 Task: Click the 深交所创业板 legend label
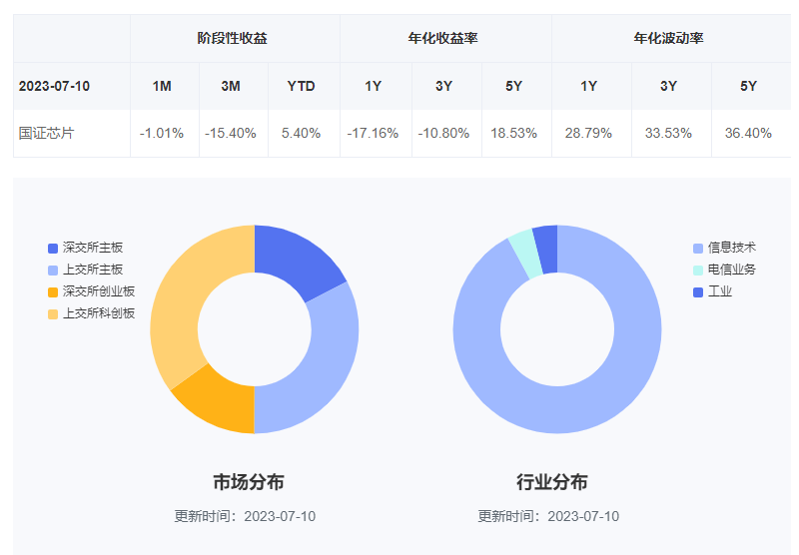pos(99,291)
